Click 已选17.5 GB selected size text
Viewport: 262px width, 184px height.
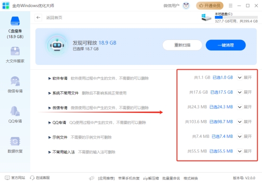tap(221, 92)
